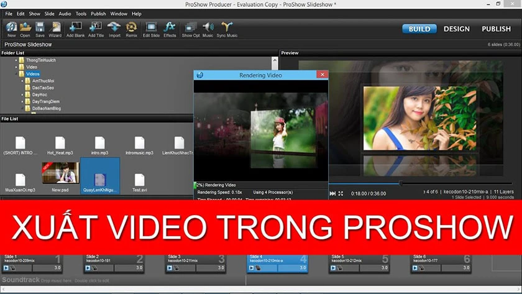Switch to the PUBLISH workspace
The image size is (522, 294).
click(496, 29)
